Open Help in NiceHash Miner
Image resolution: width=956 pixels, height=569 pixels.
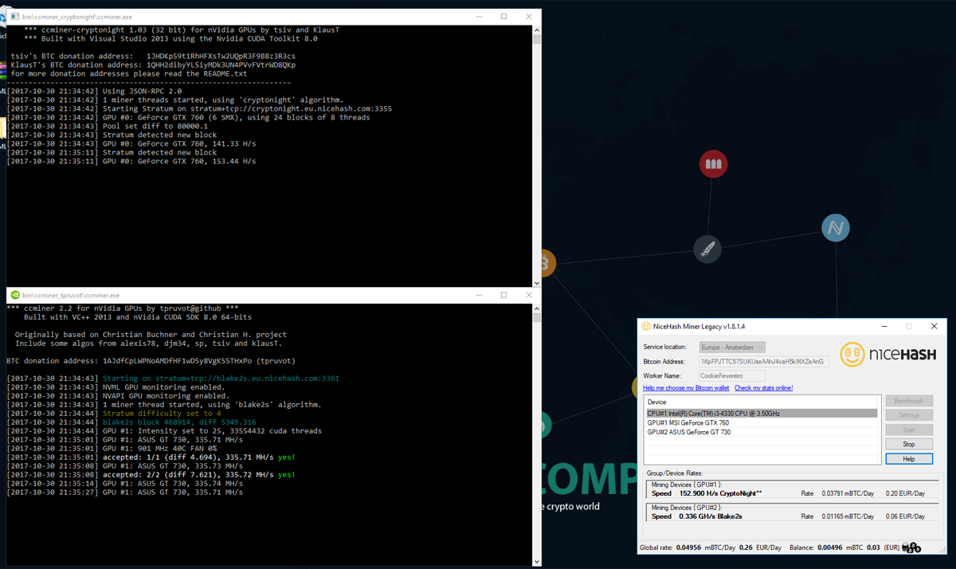(909, 458)
